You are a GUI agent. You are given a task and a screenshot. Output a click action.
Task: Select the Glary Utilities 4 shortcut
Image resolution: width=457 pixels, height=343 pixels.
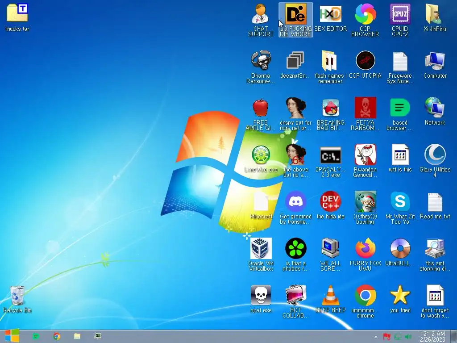[435, 155]
